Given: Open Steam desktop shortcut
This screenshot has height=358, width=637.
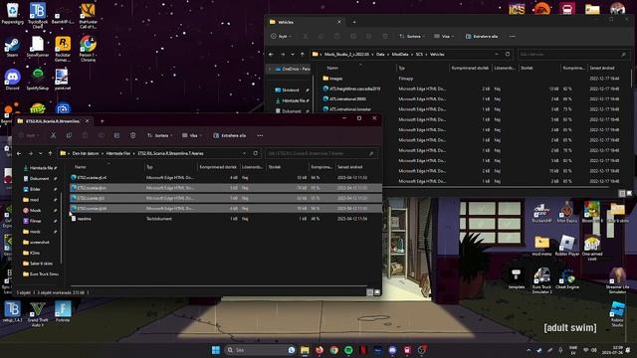Looking at the screenshot, I should tap(12, 47).
